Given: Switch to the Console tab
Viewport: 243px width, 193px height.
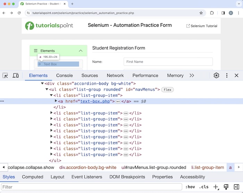Looking at the screenshot, I should point(65,76).
